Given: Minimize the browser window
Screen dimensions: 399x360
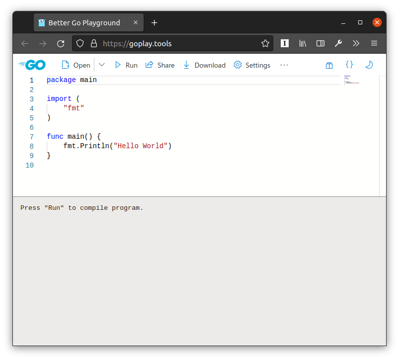Looking at the screenshot, I should tap(343, 23).
